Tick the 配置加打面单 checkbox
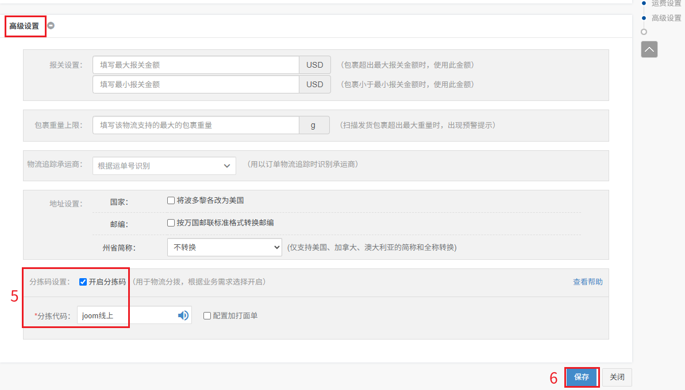The image size is (685, 390). click(x=207, y=315)
